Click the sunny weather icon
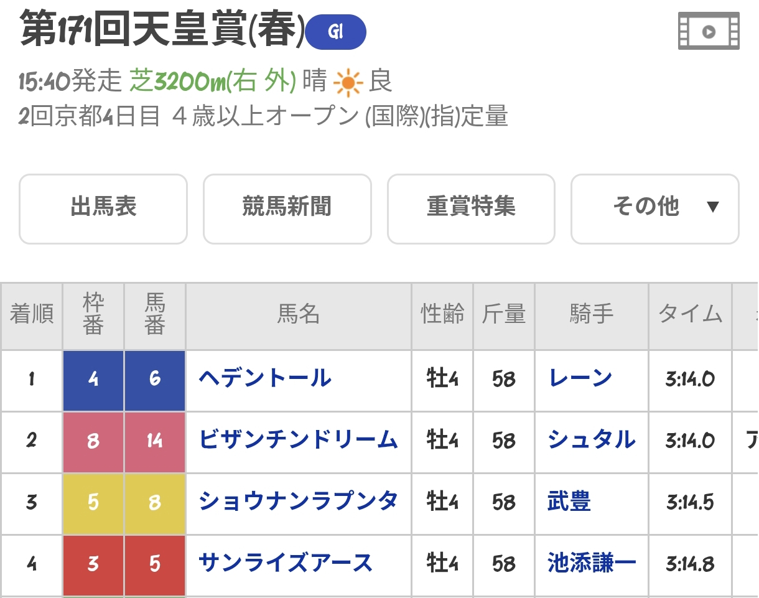The width and height of the screenshot is (759, 598). pos(348,82)
